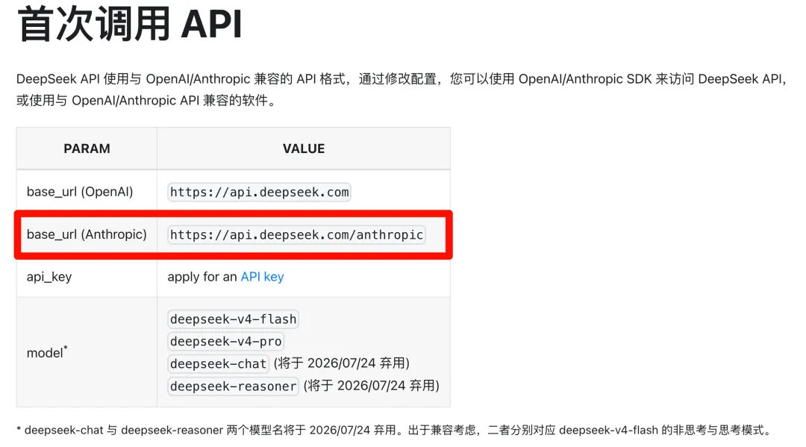Click the "API key" hyperlink
This screenshot has height=447, width=806.
pyautogui.click(x=262, y=277)
